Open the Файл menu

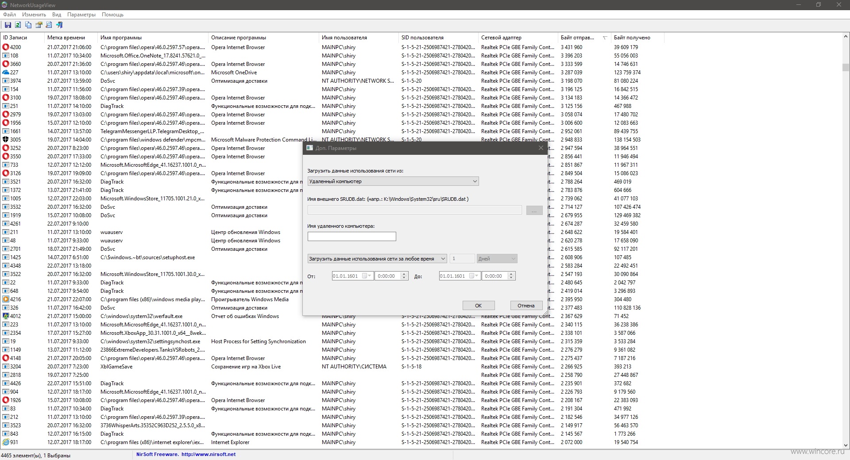pos(9,15)
